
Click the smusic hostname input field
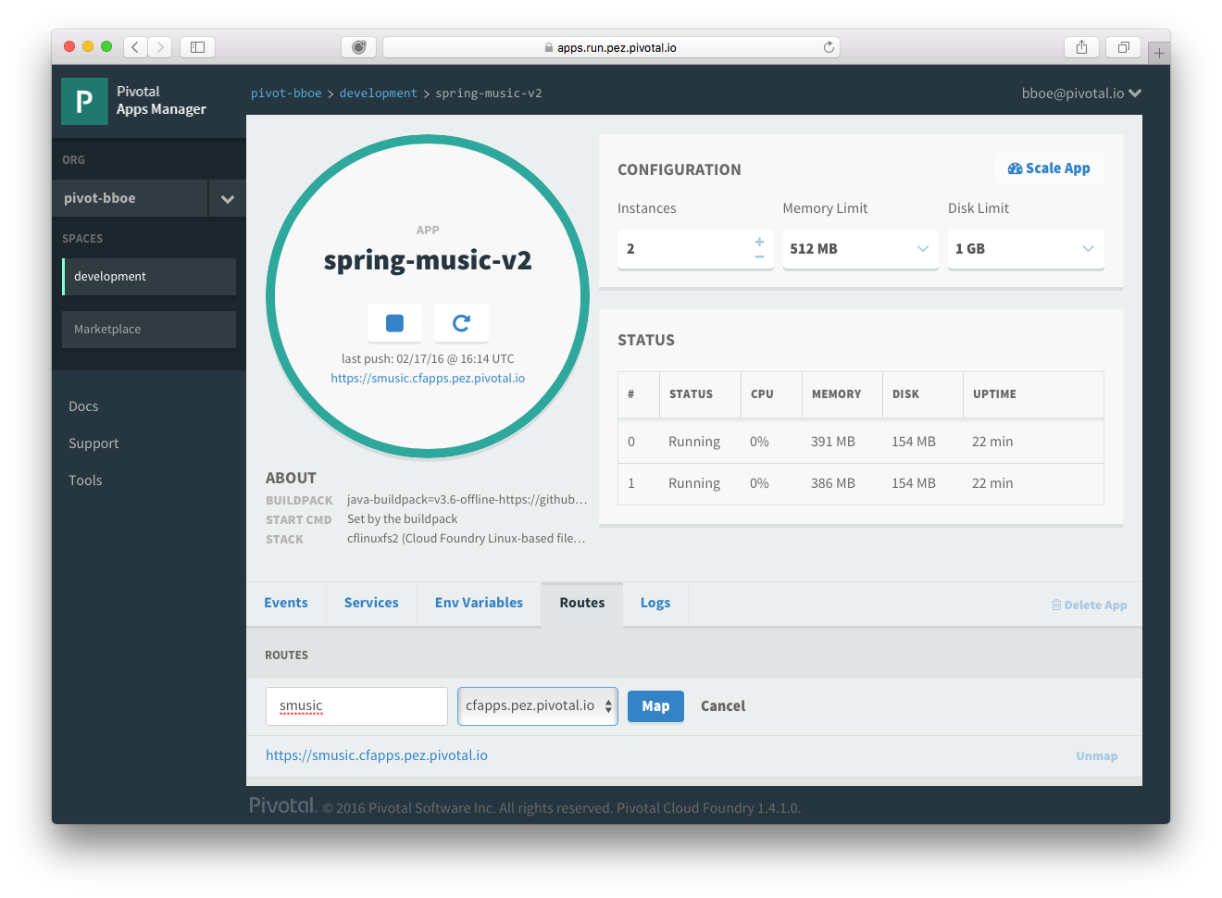click(x=356, y=706)
